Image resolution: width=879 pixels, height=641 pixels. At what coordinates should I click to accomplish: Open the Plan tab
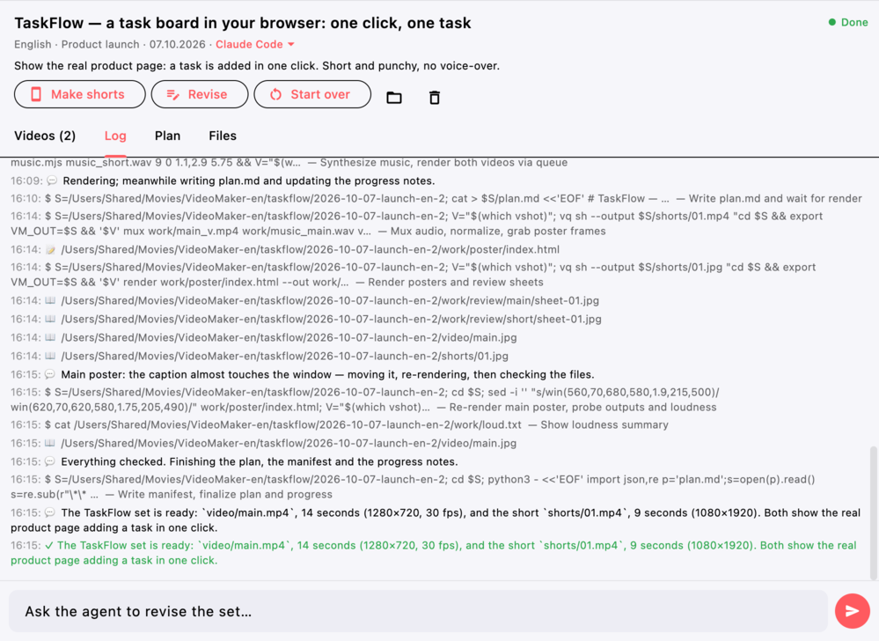[x=167, y=136]
